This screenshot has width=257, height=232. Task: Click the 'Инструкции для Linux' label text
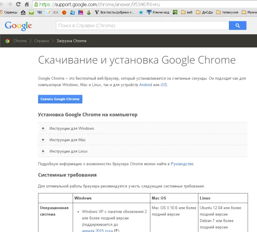click(69, 151)
